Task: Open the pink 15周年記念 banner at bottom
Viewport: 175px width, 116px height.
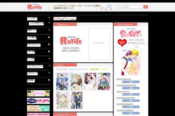Action: 38,115
